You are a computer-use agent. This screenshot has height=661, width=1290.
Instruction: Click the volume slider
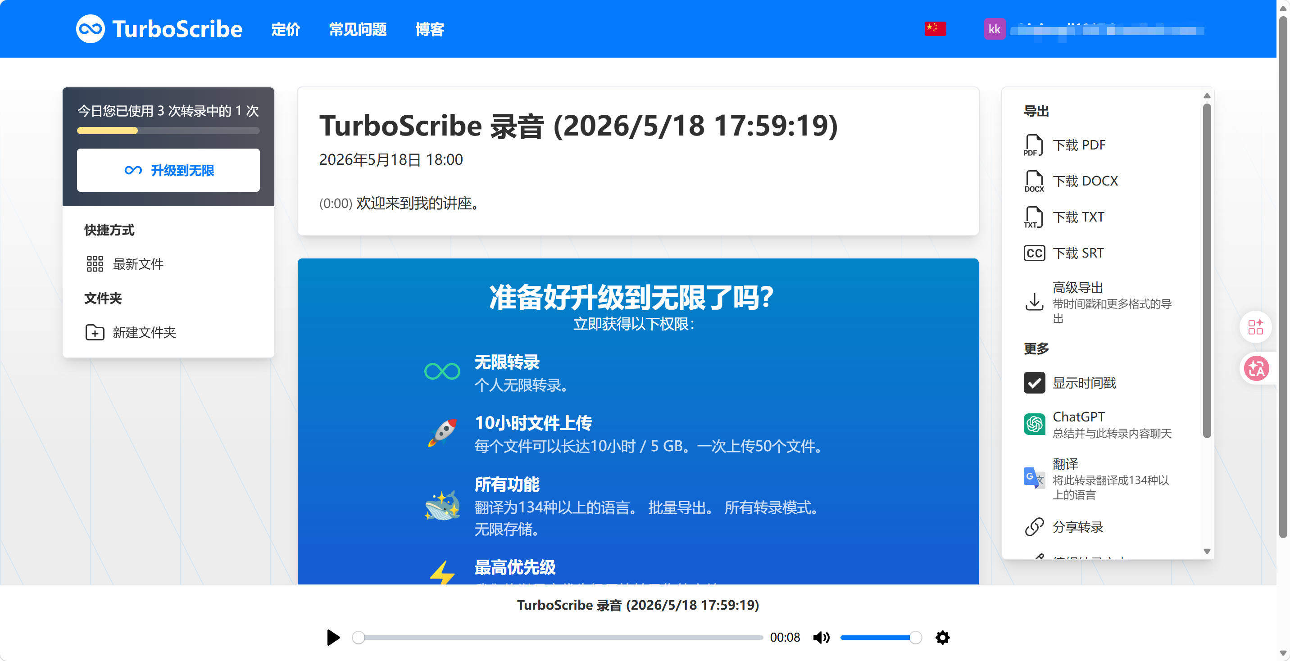pyautogui.click(x=881, y=638)
